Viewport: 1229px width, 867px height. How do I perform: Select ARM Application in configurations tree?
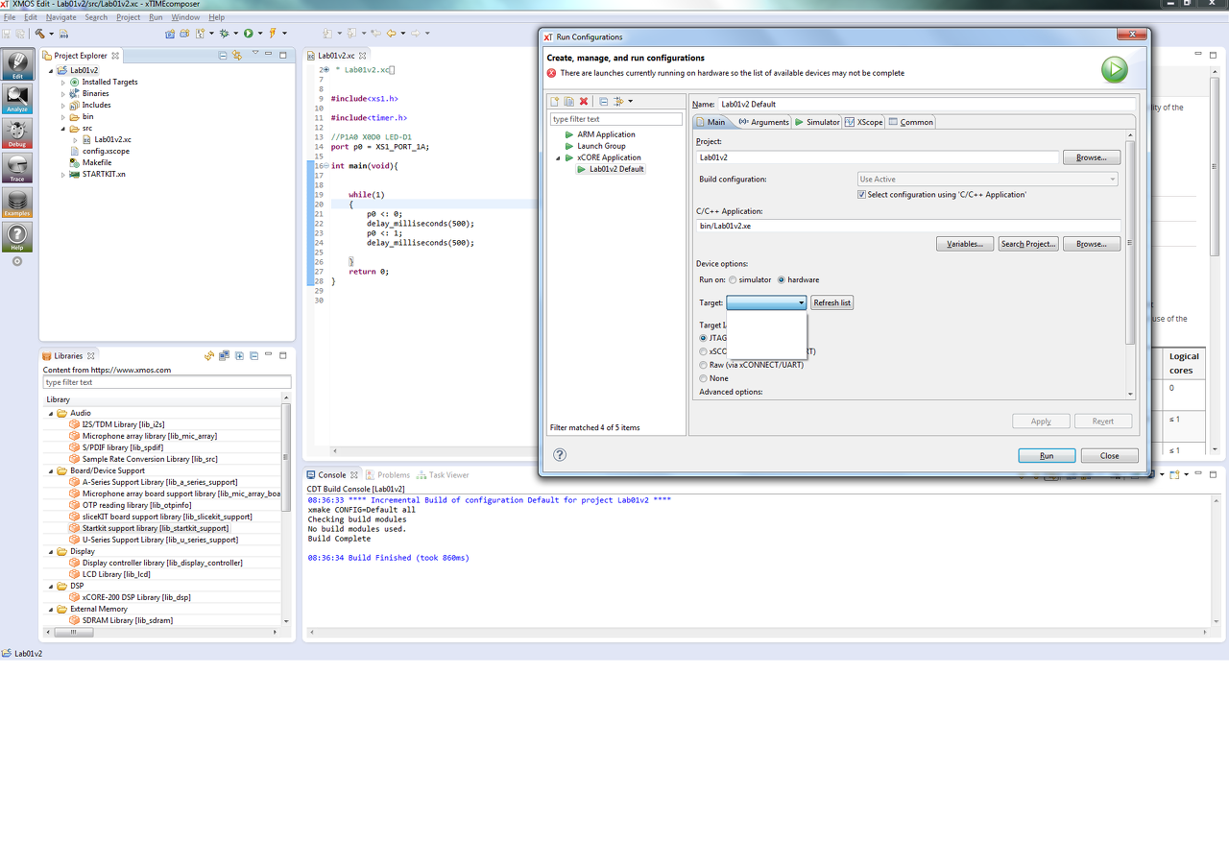606,134
